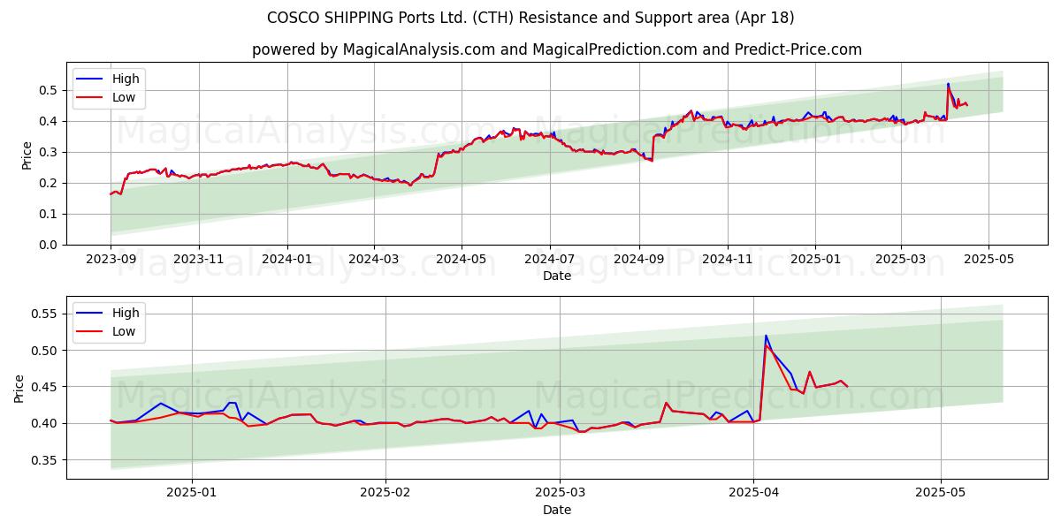This screenshot has height=530, width=1061.
Task: Click the '2025-04' tick label on the bottom chart
Action: tap(753, 494)
